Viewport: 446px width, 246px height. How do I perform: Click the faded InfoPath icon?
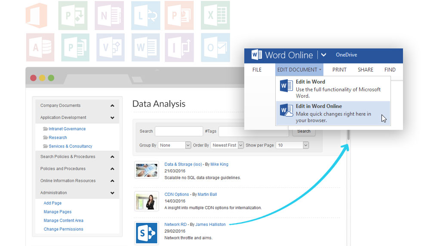click(179, 47)
